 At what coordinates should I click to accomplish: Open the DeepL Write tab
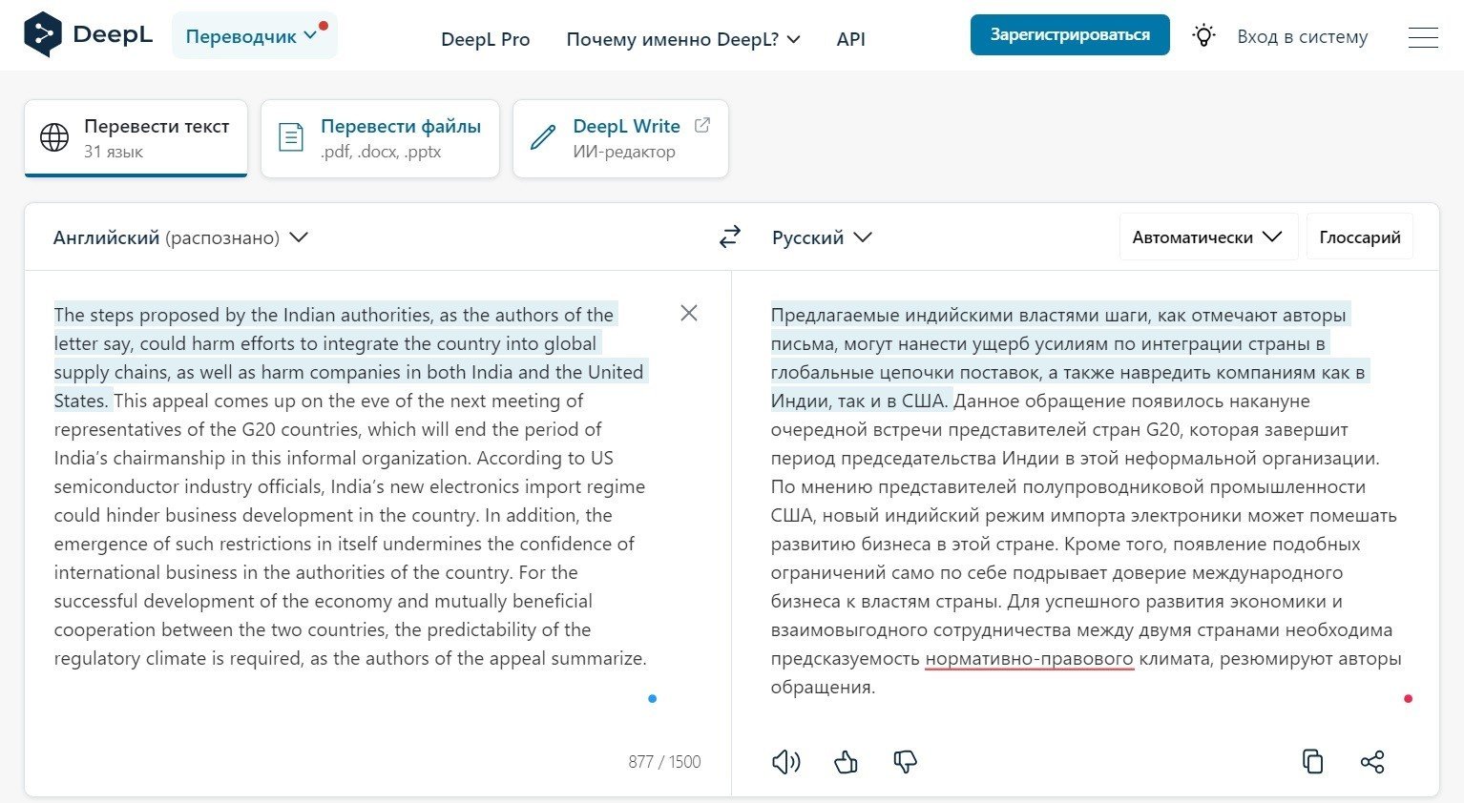(620, 138)
